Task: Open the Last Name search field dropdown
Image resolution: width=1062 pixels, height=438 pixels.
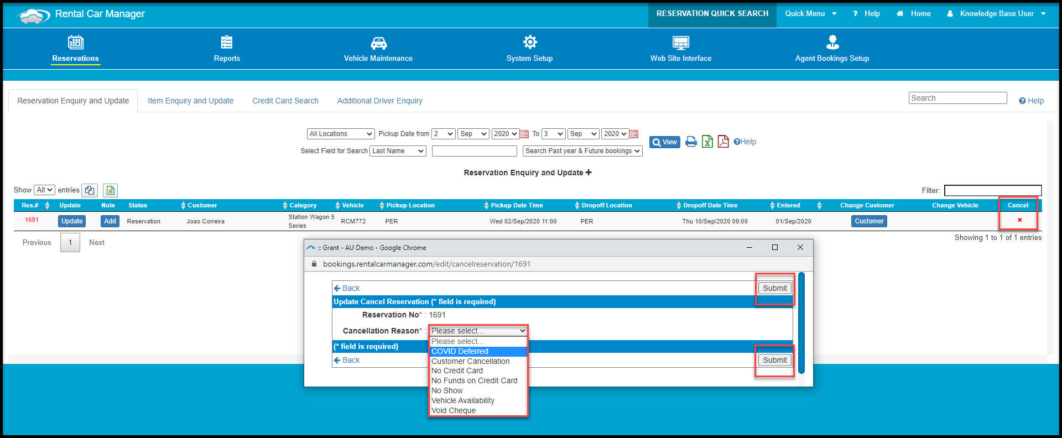Action: click(x=398, y=151)
